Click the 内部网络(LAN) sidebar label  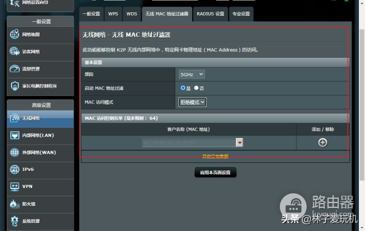[38, 136]
